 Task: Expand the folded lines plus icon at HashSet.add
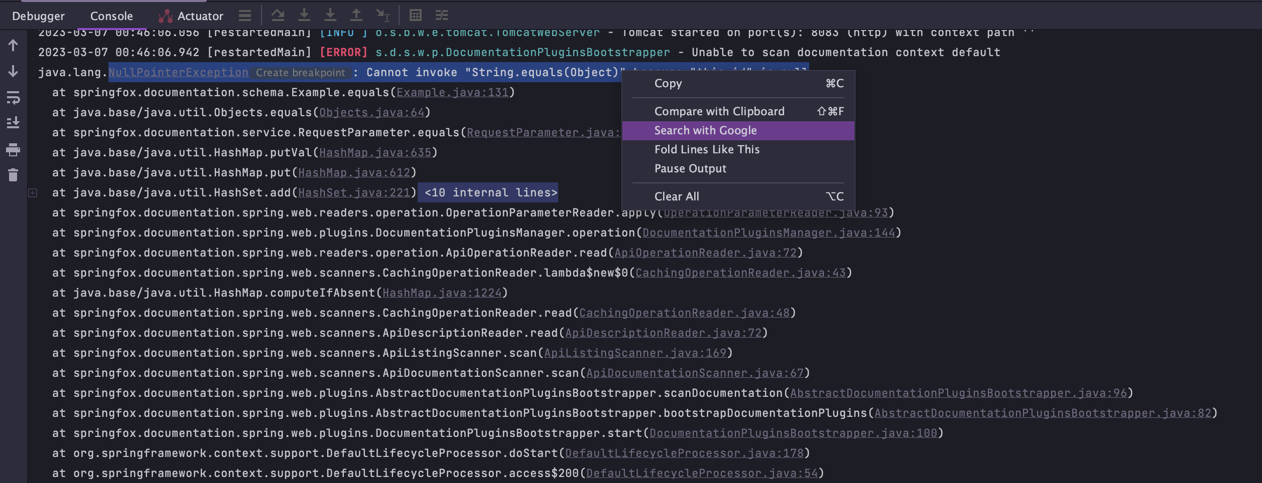33,193
